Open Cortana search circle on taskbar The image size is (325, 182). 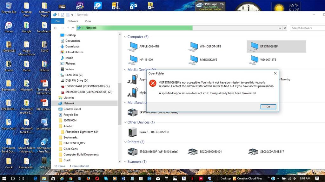coord(13,178)
